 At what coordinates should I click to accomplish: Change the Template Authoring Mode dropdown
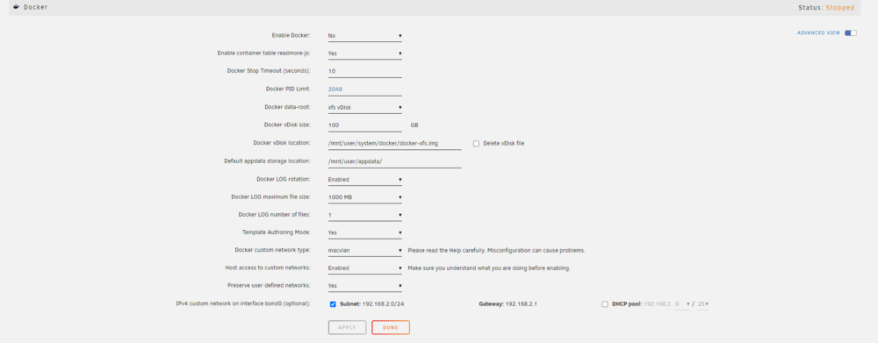(x=365, y=232)
